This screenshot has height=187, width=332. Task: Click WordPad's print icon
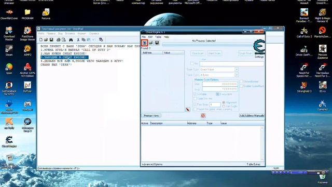58,39
